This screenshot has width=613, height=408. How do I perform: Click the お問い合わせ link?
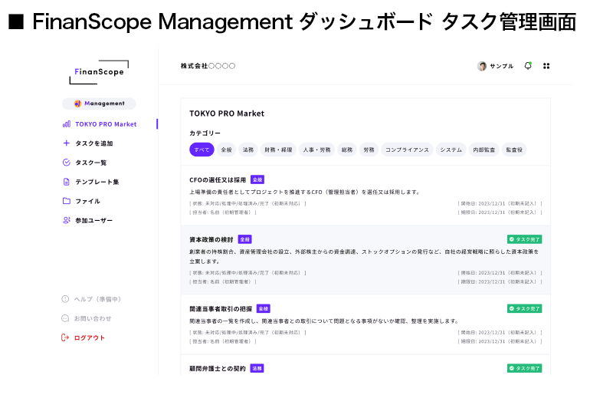point(93,318)
